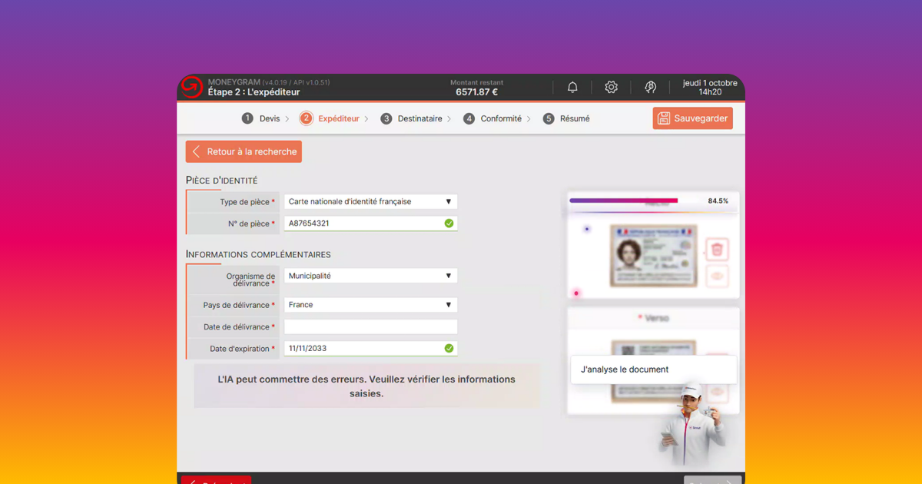Click the assistant mascot character
The width and height of the screenshot is (922, 484).
click(x=691, y=423)
